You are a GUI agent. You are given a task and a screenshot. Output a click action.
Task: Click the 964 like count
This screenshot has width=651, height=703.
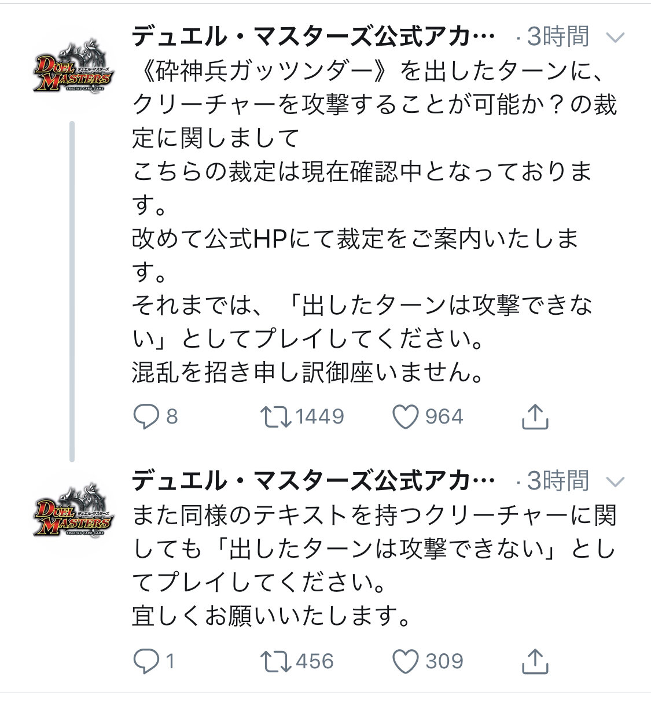point(444,417)
